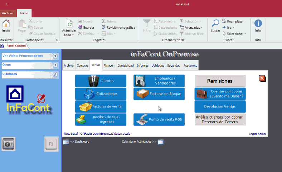Open the Seleccionar dropdown
The height and width of the screenshot is (172, 282).
[x=234, y=34]
